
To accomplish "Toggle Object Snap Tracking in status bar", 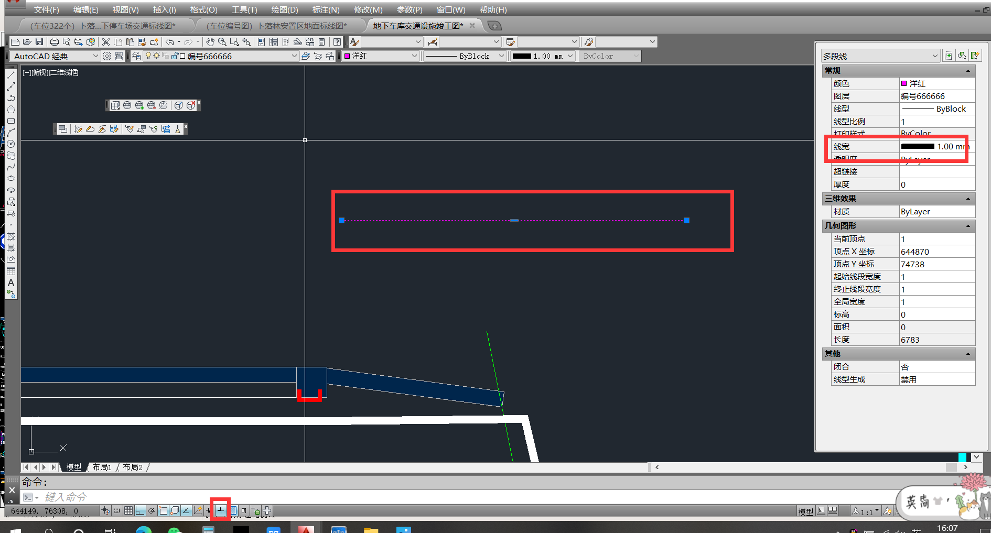I will click(186, 510).
